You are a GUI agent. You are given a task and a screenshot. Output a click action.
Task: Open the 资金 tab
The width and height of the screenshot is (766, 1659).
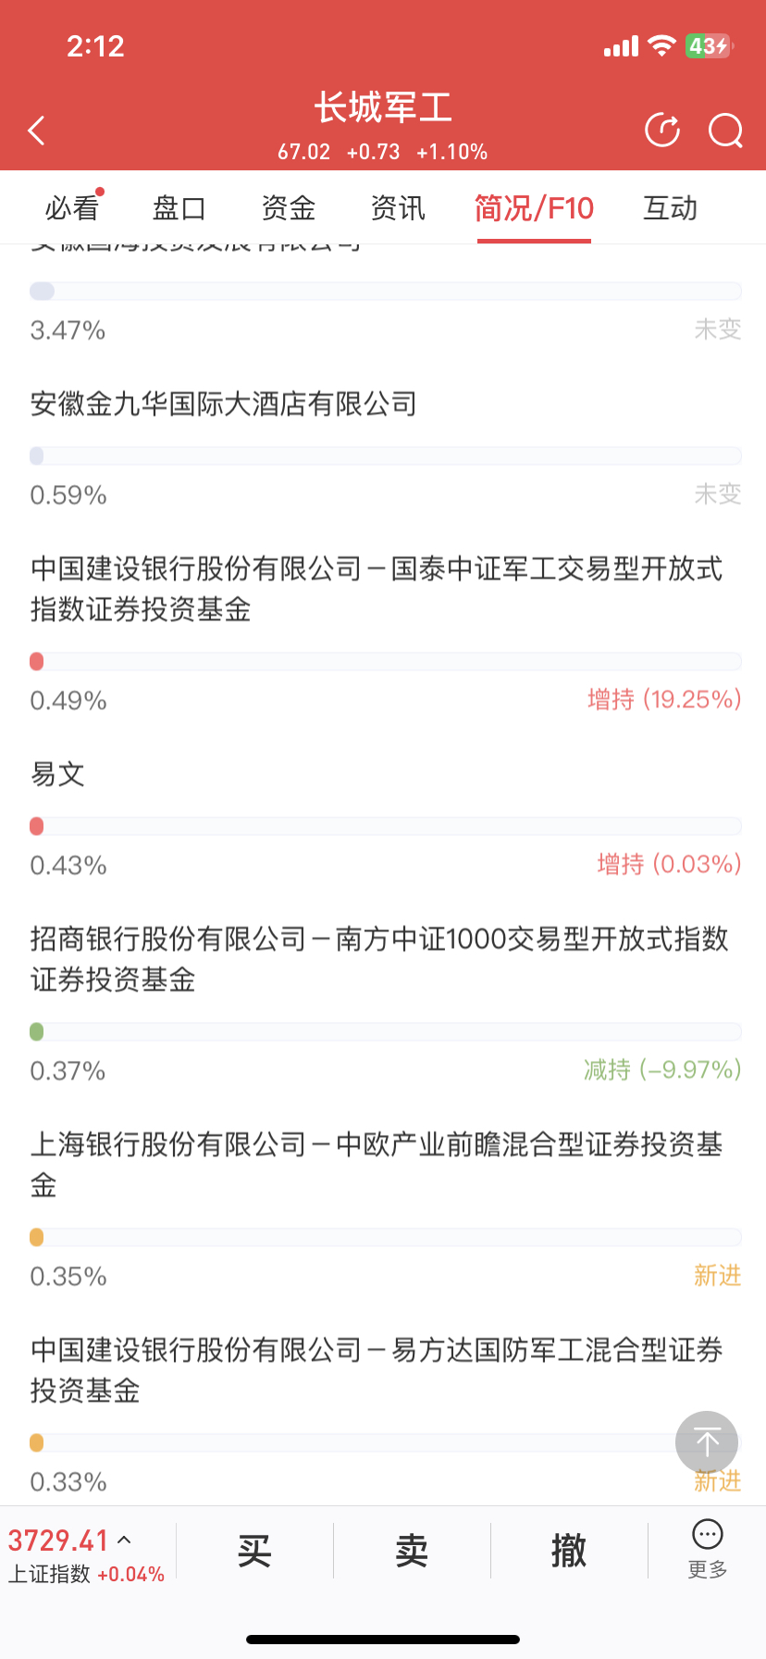(289, 208)
